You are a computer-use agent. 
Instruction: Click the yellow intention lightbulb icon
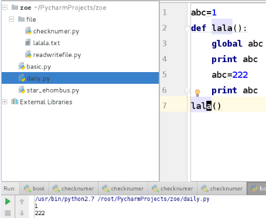(197, 93)
